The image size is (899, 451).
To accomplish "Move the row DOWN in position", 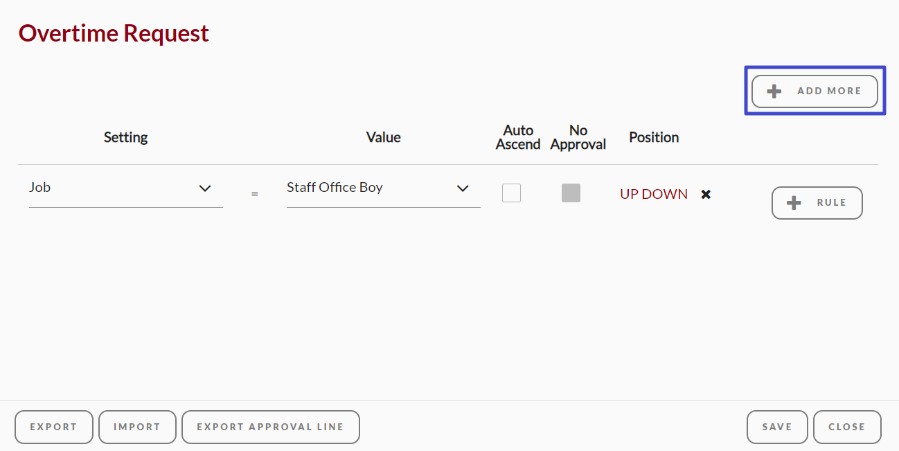I will click(665, 195).
